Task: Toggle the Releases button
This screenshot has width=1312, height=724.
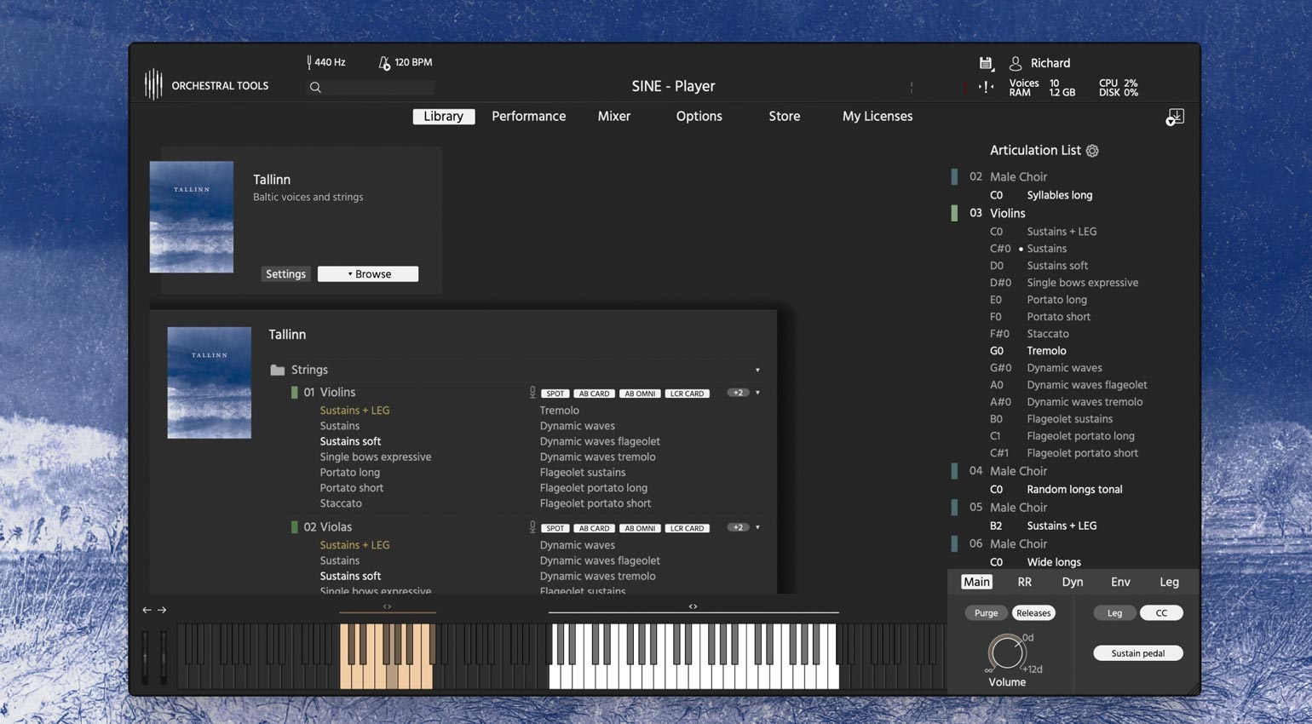Action: point(1033,613)
